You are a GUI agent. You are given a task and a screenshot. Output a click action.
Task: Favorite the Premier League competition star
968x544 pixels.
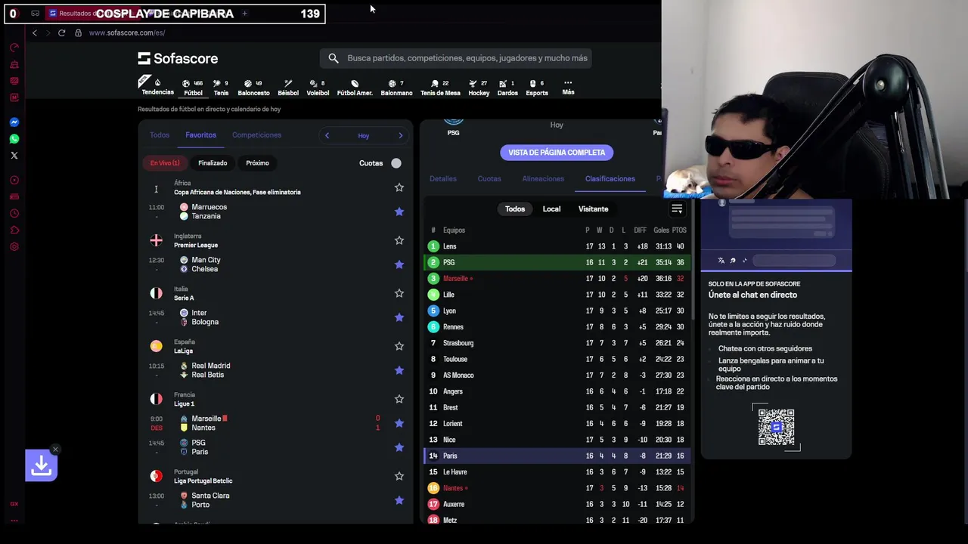[x=399, y=240]
